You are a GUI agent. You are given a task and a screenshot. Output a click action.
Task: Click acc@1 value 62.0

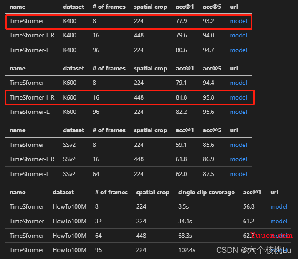click(x=181, y=174)
